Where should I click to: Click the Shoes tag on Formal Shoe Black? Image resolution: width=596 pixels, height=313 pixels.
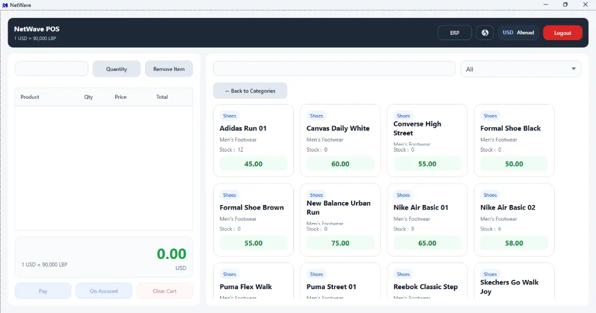point(490,116)
